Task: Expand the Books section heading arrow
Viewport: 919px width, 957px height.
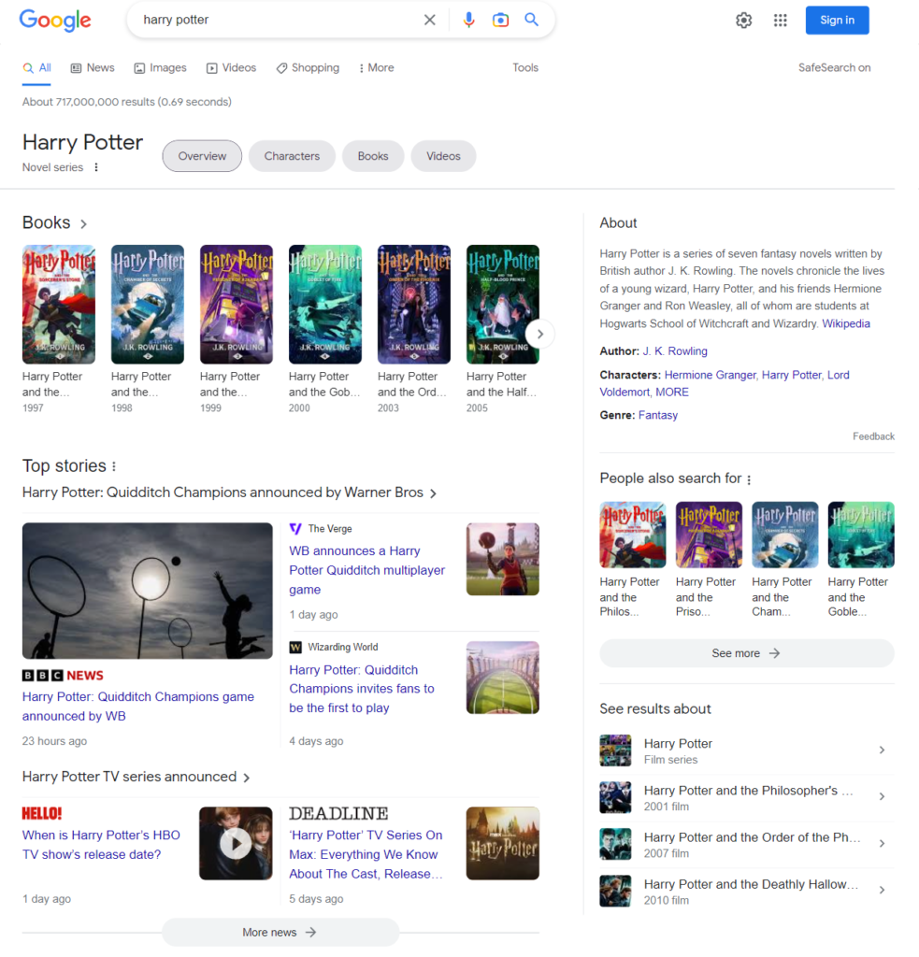Action: [83, 224]
